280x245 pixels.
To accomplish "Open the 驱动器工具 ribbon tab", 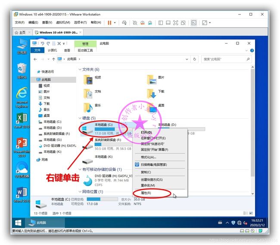I will (85, 50).
